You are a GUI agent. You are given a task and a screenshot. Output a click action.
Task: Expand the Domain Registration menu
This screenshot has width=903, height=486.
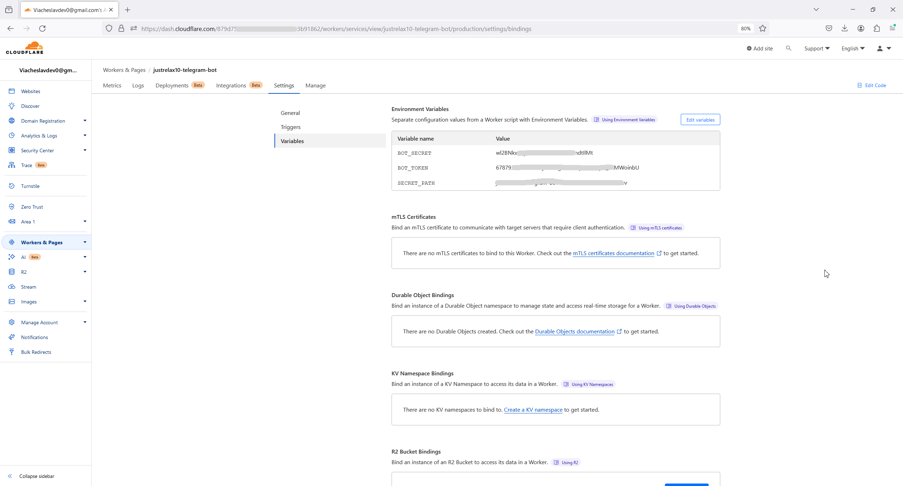(85, 121)
